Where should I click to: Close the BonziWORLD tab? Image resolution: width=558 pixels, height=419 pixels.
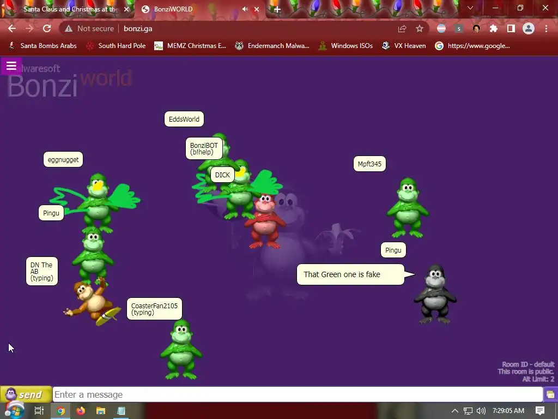tap(257, 9)
